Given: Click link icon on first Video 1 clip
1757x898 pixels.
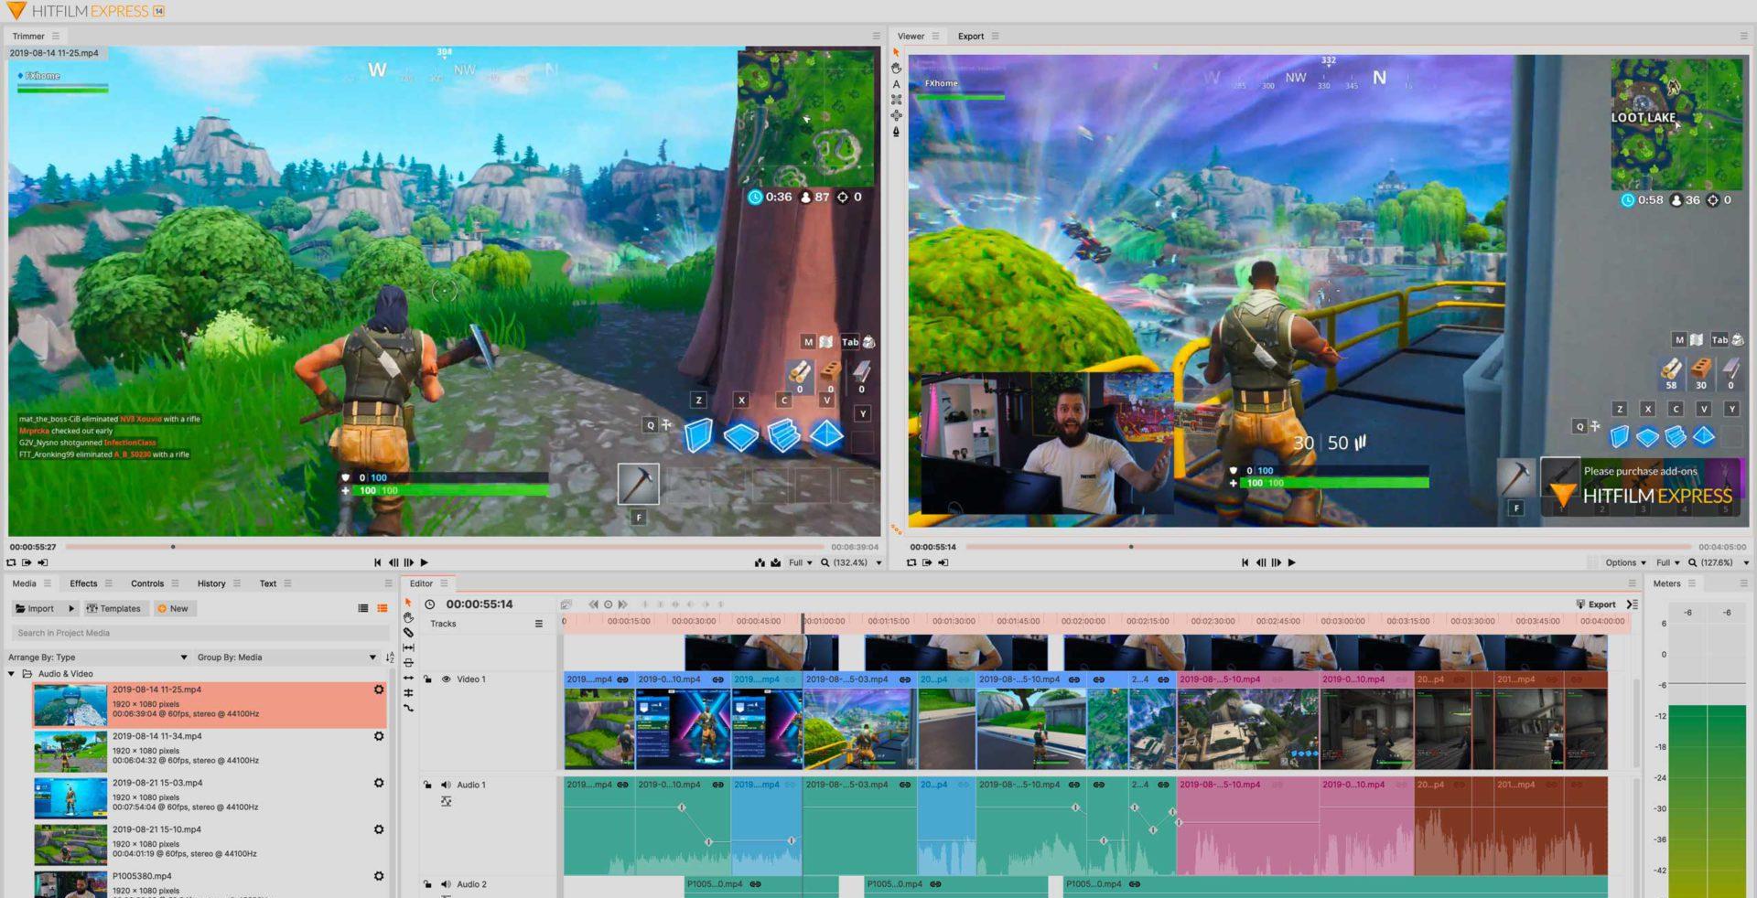Looking at the screenshot, I should pos(622,679).
